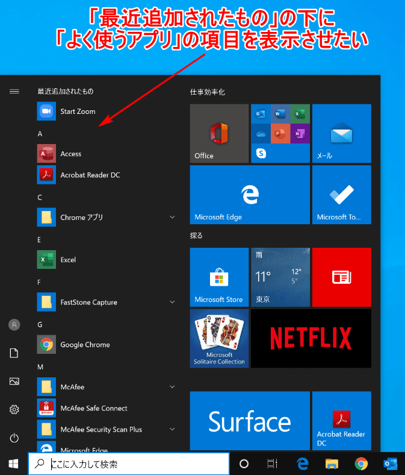Click the letter A section header
Screen dimensions: 405x475
click(40, 134)
